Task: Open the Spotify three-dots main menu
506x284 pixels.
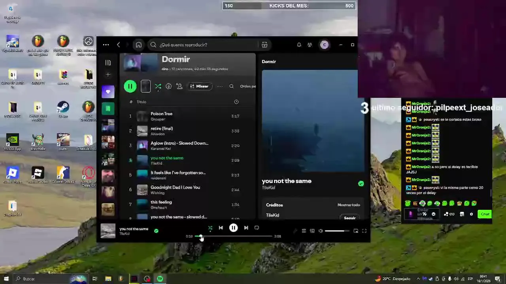Action: coord(106,45)
